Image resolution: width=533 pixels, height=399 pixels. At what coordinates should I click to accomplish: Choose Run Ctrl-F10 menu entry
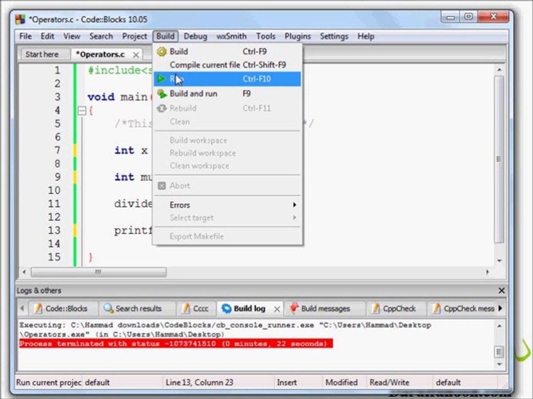coord(227,79)
